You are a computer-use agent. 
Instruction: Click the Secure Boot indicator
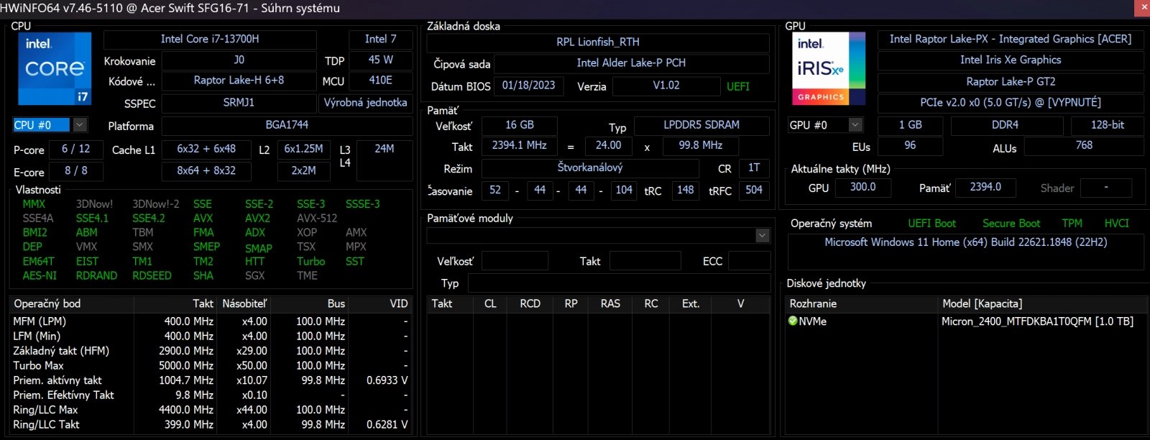click(x=1011, y=224)
